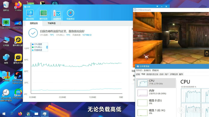Select 磁盘 0 (D:) performance item

coord(156,103)
